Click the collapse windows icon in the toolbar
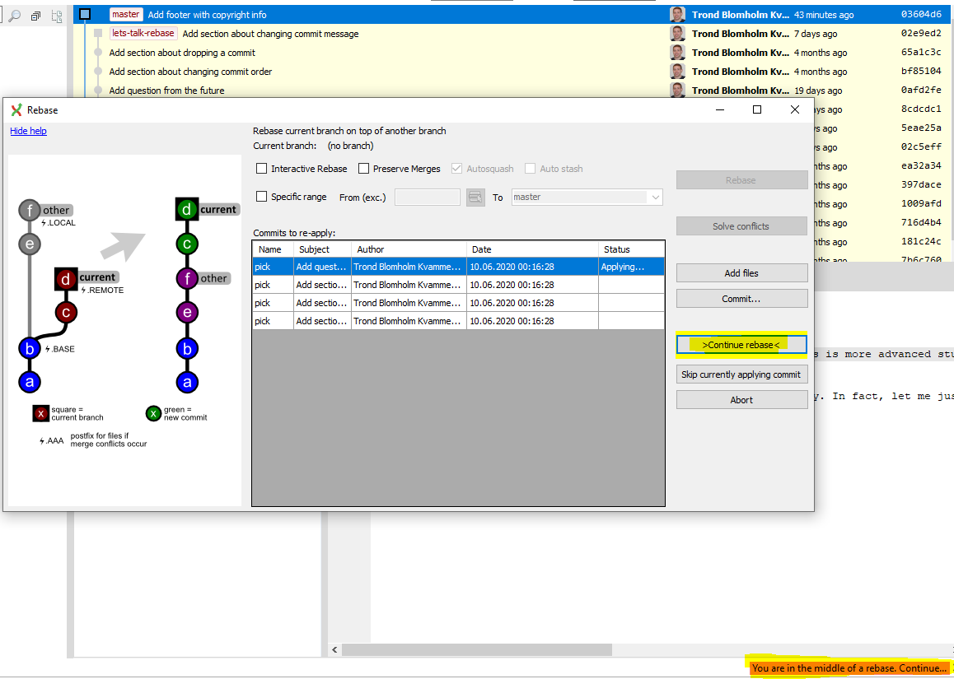 pyautogui.click(x=34, y=15)
